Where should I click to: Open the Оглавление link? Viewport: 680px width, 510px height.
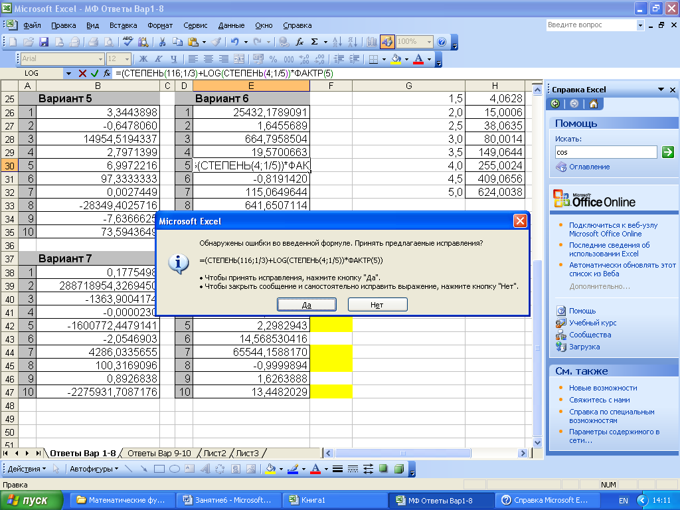pyautogui.click(x=589, y=167)
